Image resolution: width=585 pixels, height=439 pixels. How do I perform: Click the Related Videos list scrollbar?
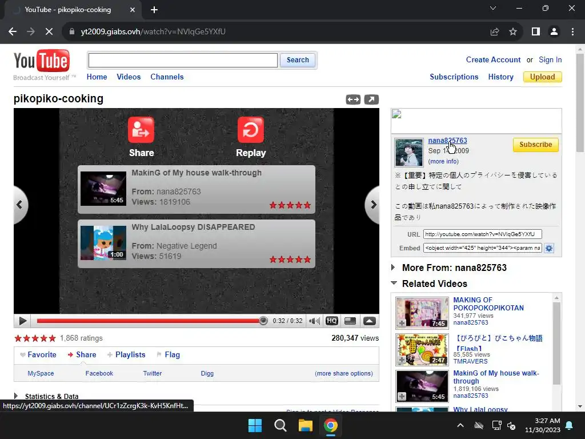click(556, 344)
